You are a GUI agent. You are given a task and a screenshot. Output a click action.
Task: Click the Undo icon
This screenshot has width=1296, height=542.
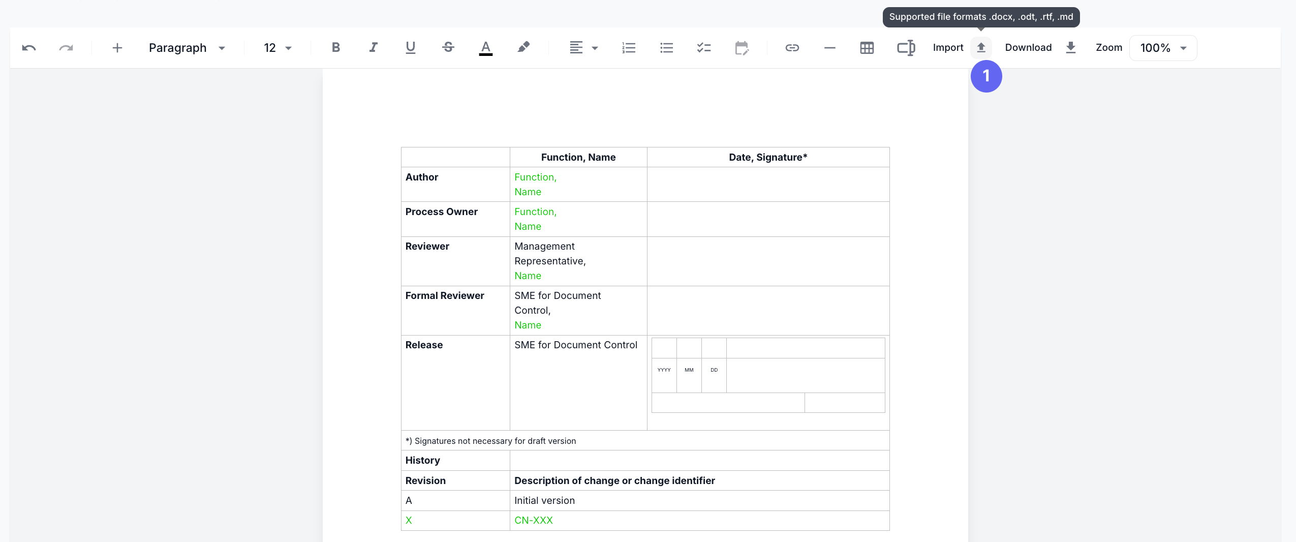(29, 47)
